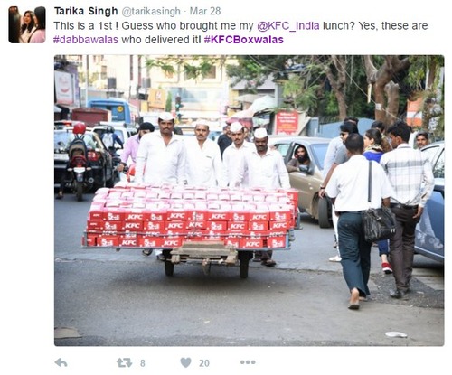This screenshot has height=375, width=452.
Task: Retweet this KFC dabbawalas tweet
Action: point(125,362)
